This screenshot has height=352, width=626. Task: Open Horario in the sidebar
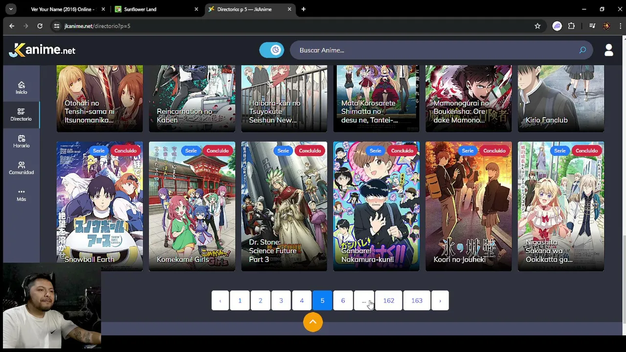click(21, 141)
